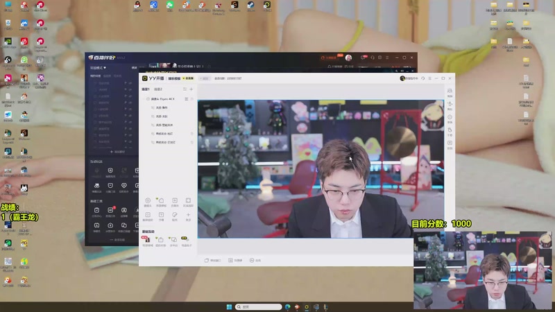Select the 摄像头 Figato 4K X source row
555x312 pixels.
point(169,99)
